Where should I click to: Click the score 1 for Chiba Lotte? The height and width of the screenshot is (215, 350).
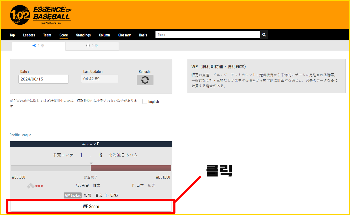(x=81, y=155)
